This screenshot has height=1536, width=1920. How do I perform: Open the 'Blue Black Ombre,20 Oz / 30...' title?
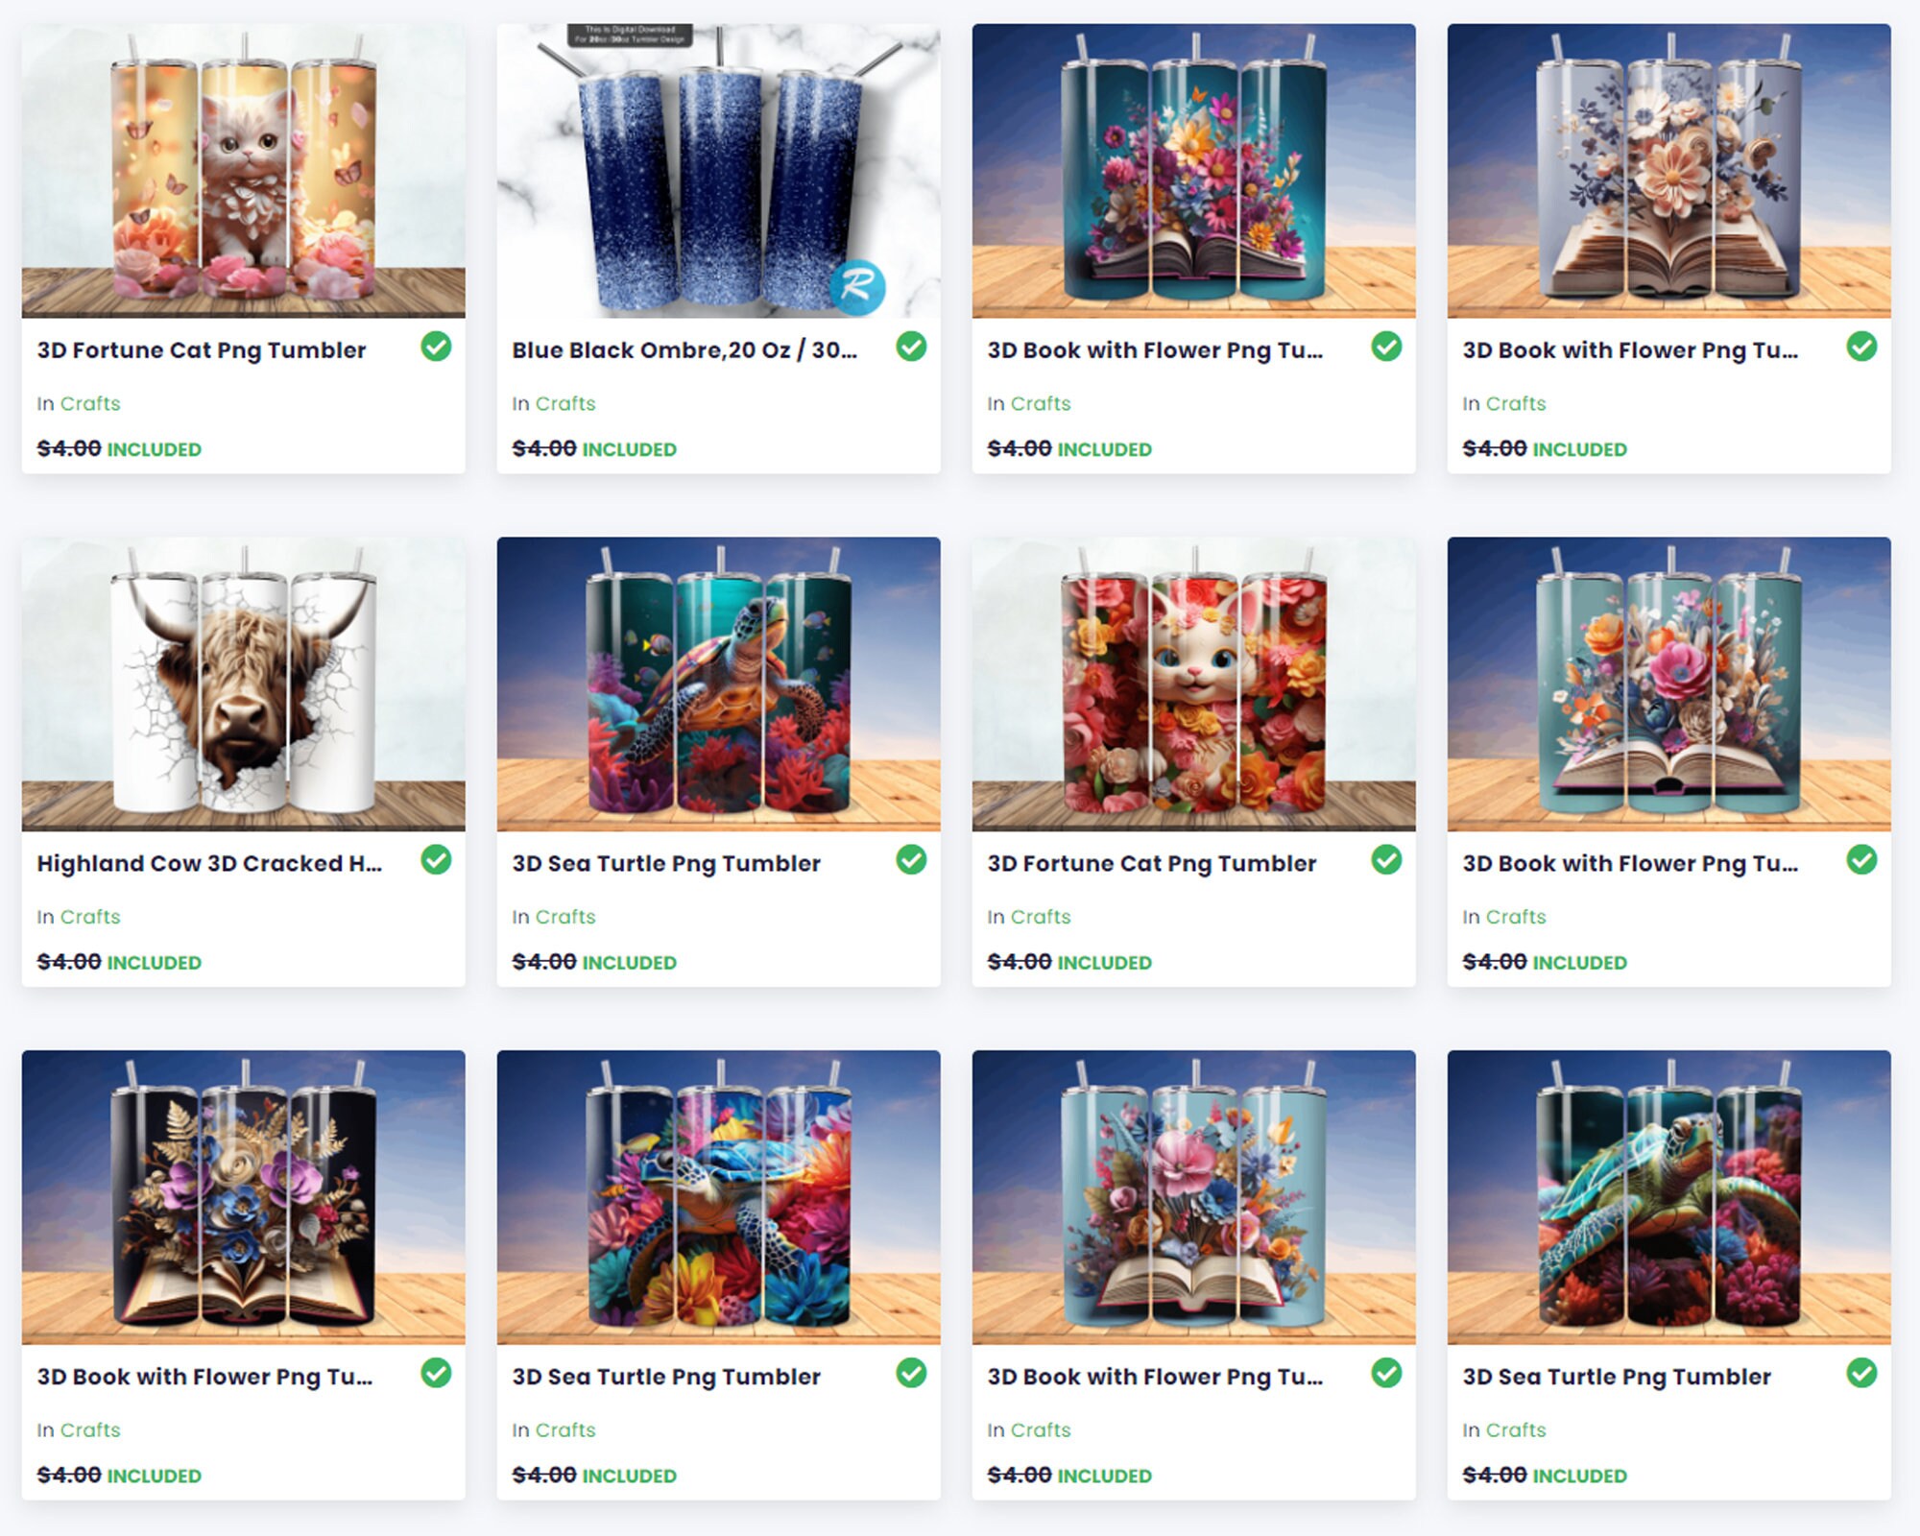[684, 350]
